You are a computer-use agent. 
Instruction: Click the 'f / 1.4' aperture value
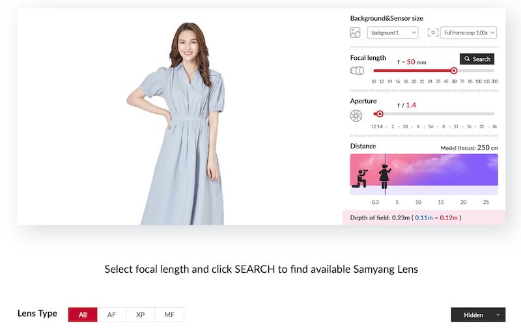tap(406, 105)
